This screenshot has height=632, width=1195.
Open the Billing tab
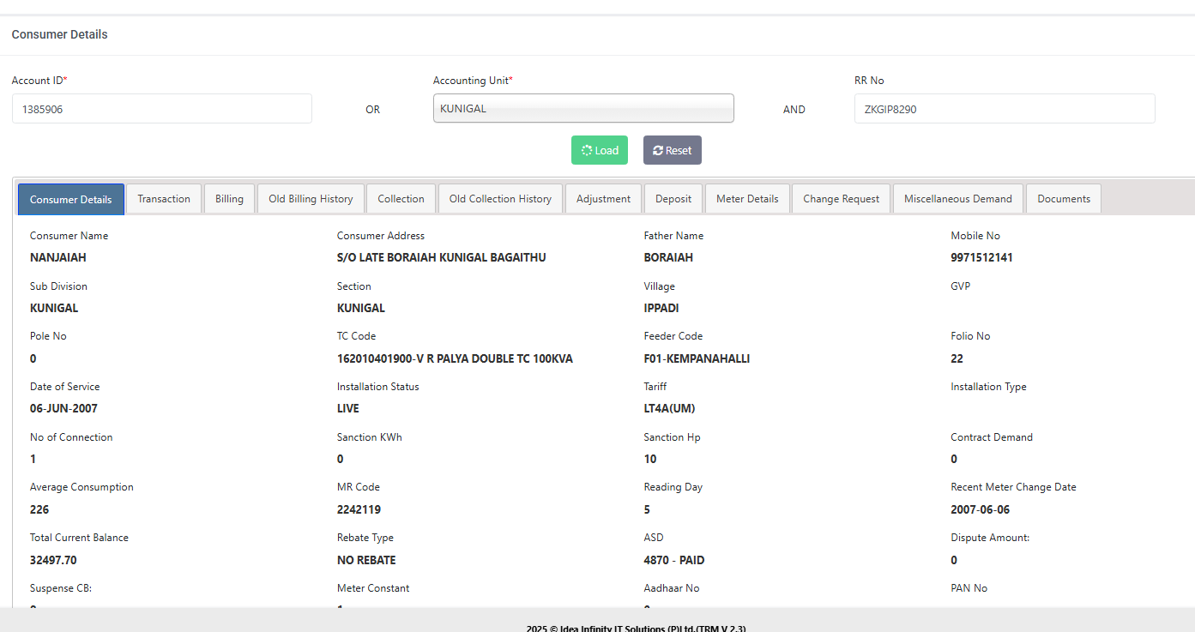(x=229, y=199)
